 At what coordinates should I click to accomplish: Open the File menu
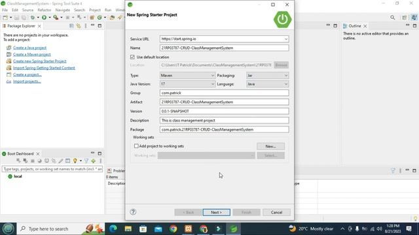5,10
